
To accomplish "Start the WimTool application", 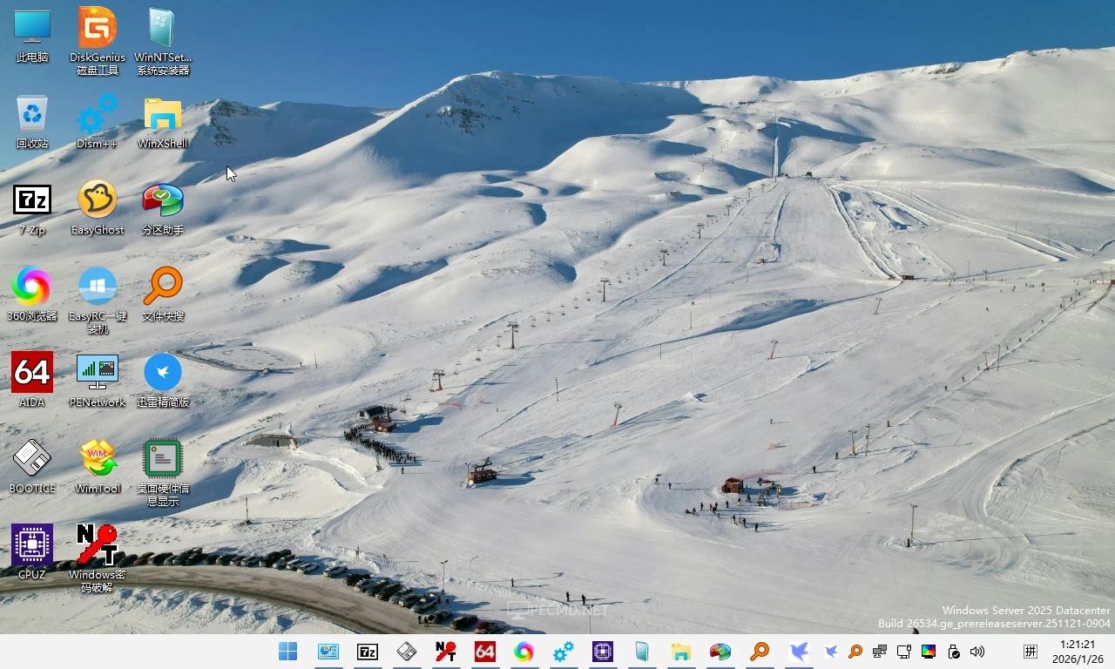I will coord(97,457).
